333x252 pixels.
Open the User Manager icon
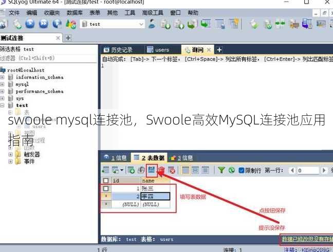pos(152,24)
